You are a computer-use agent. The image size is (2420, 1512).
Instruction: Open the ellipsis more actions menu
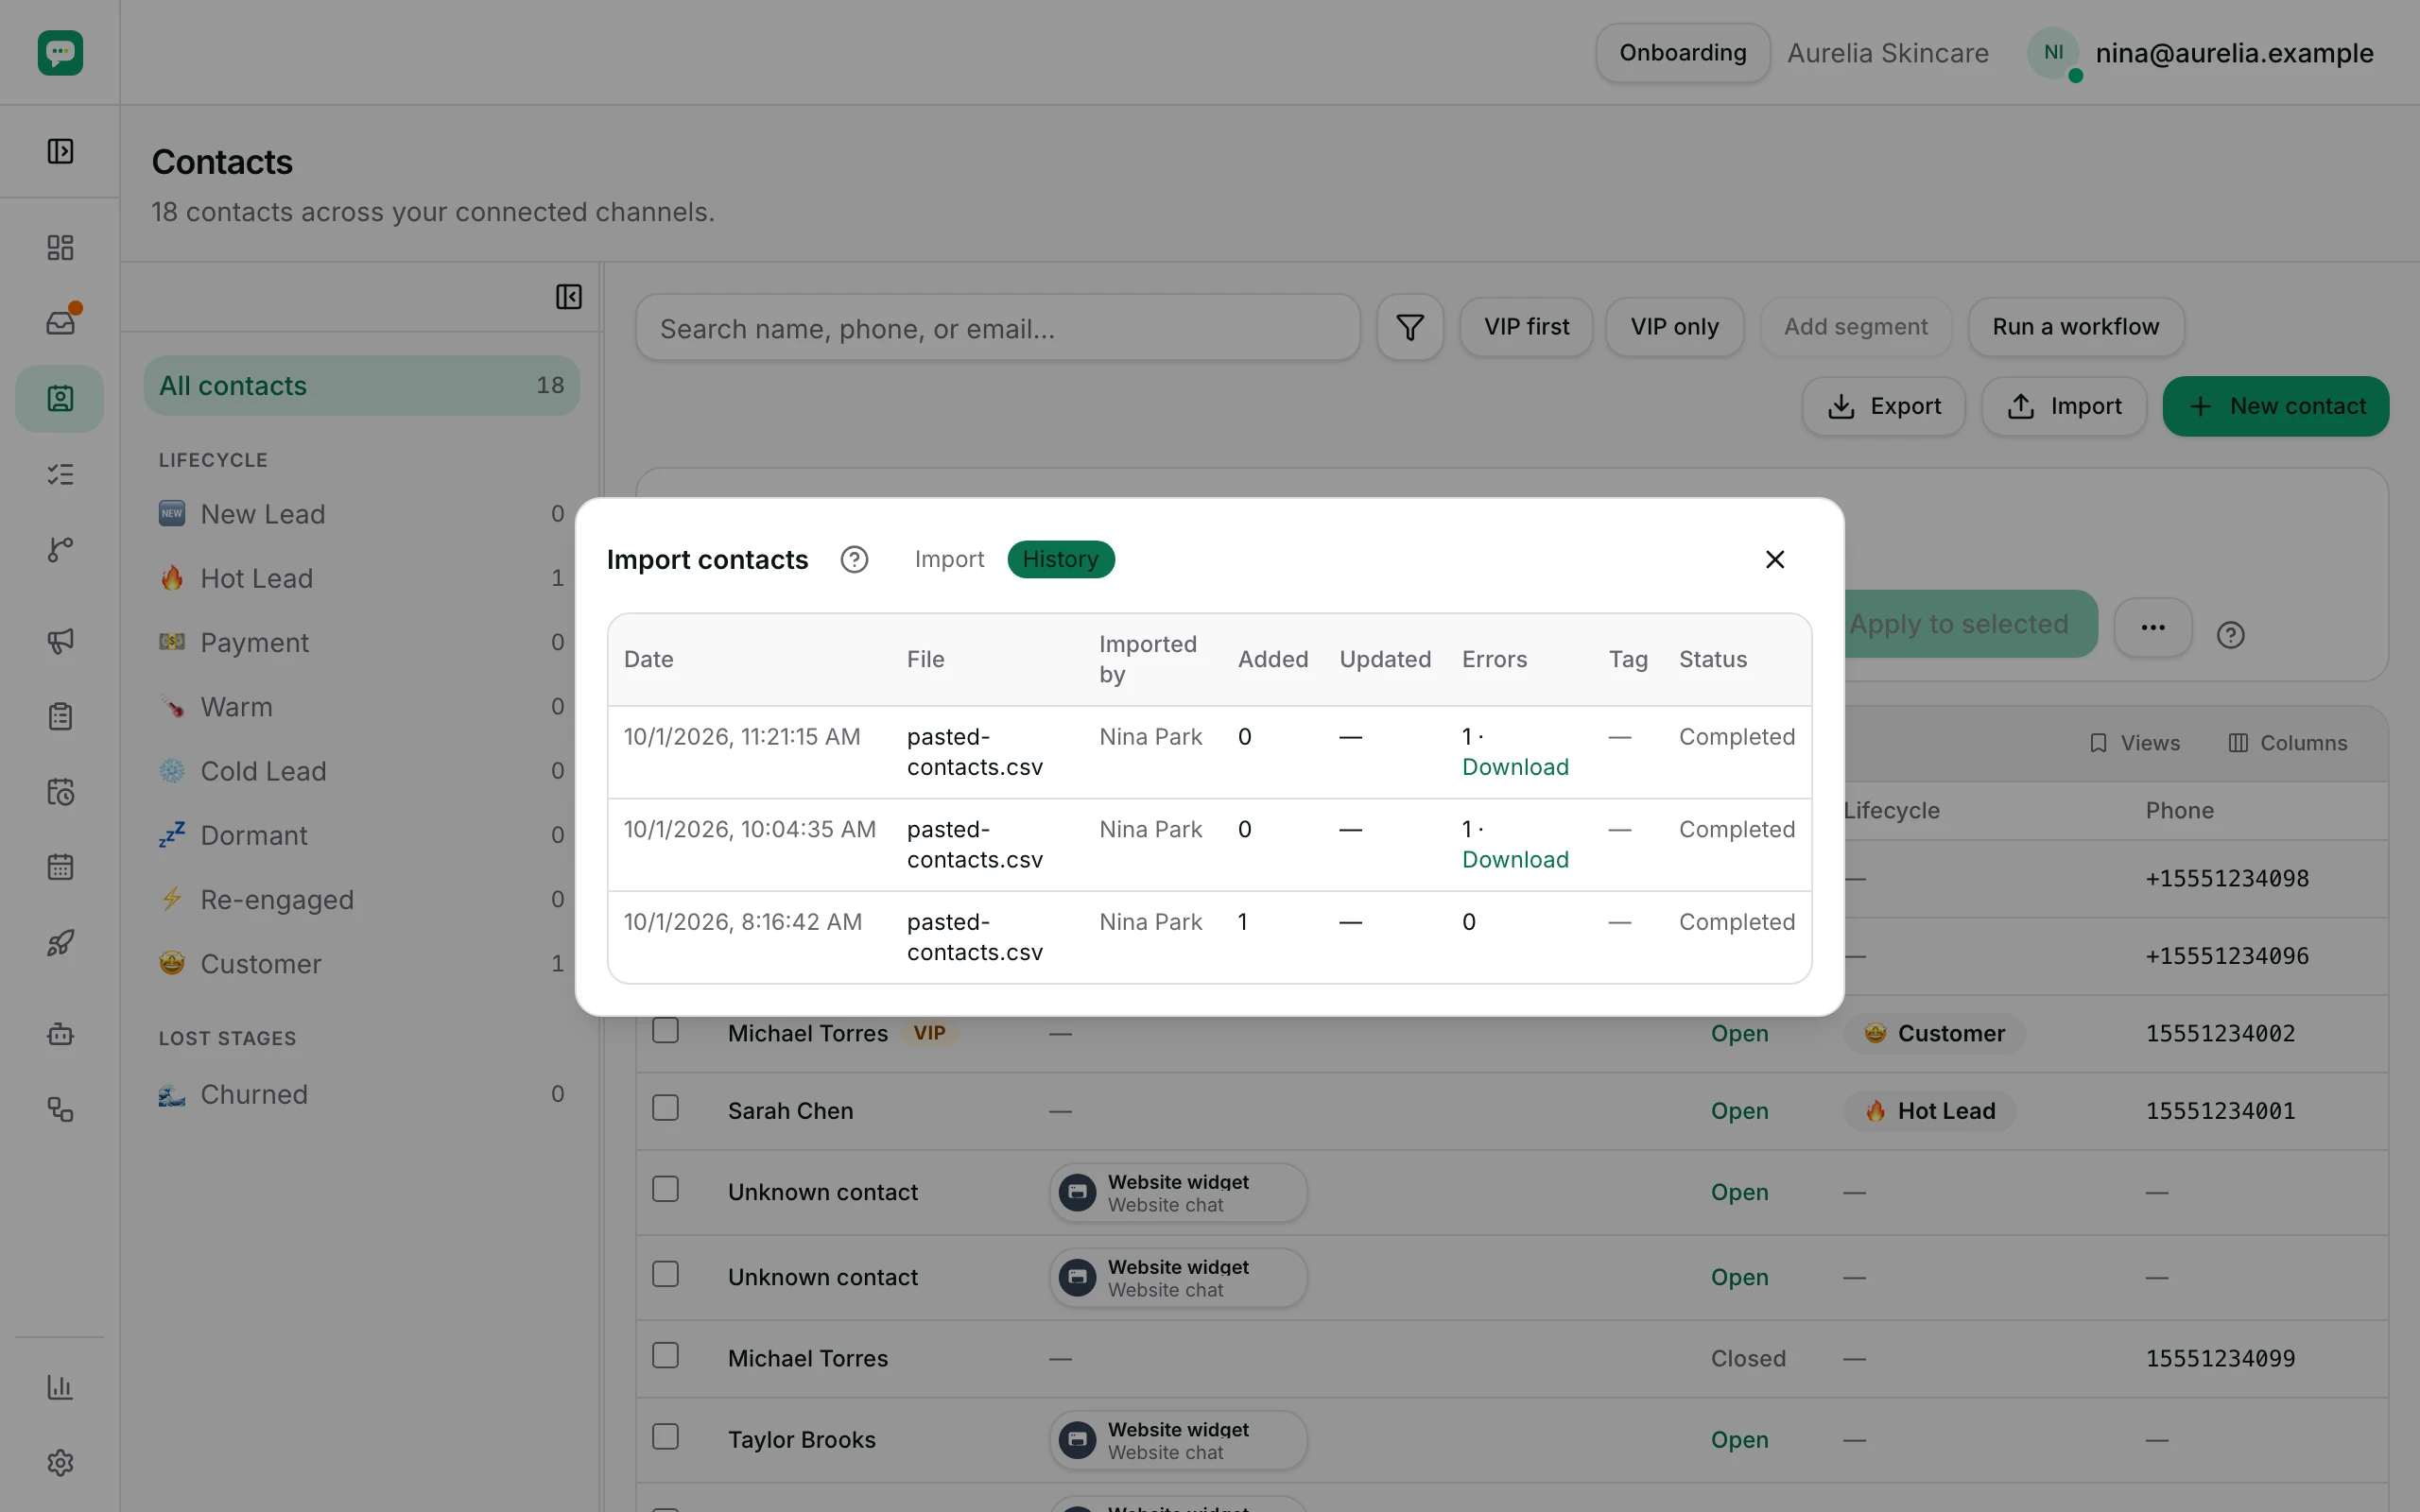pyautogui.click(x=2153, y=628)
